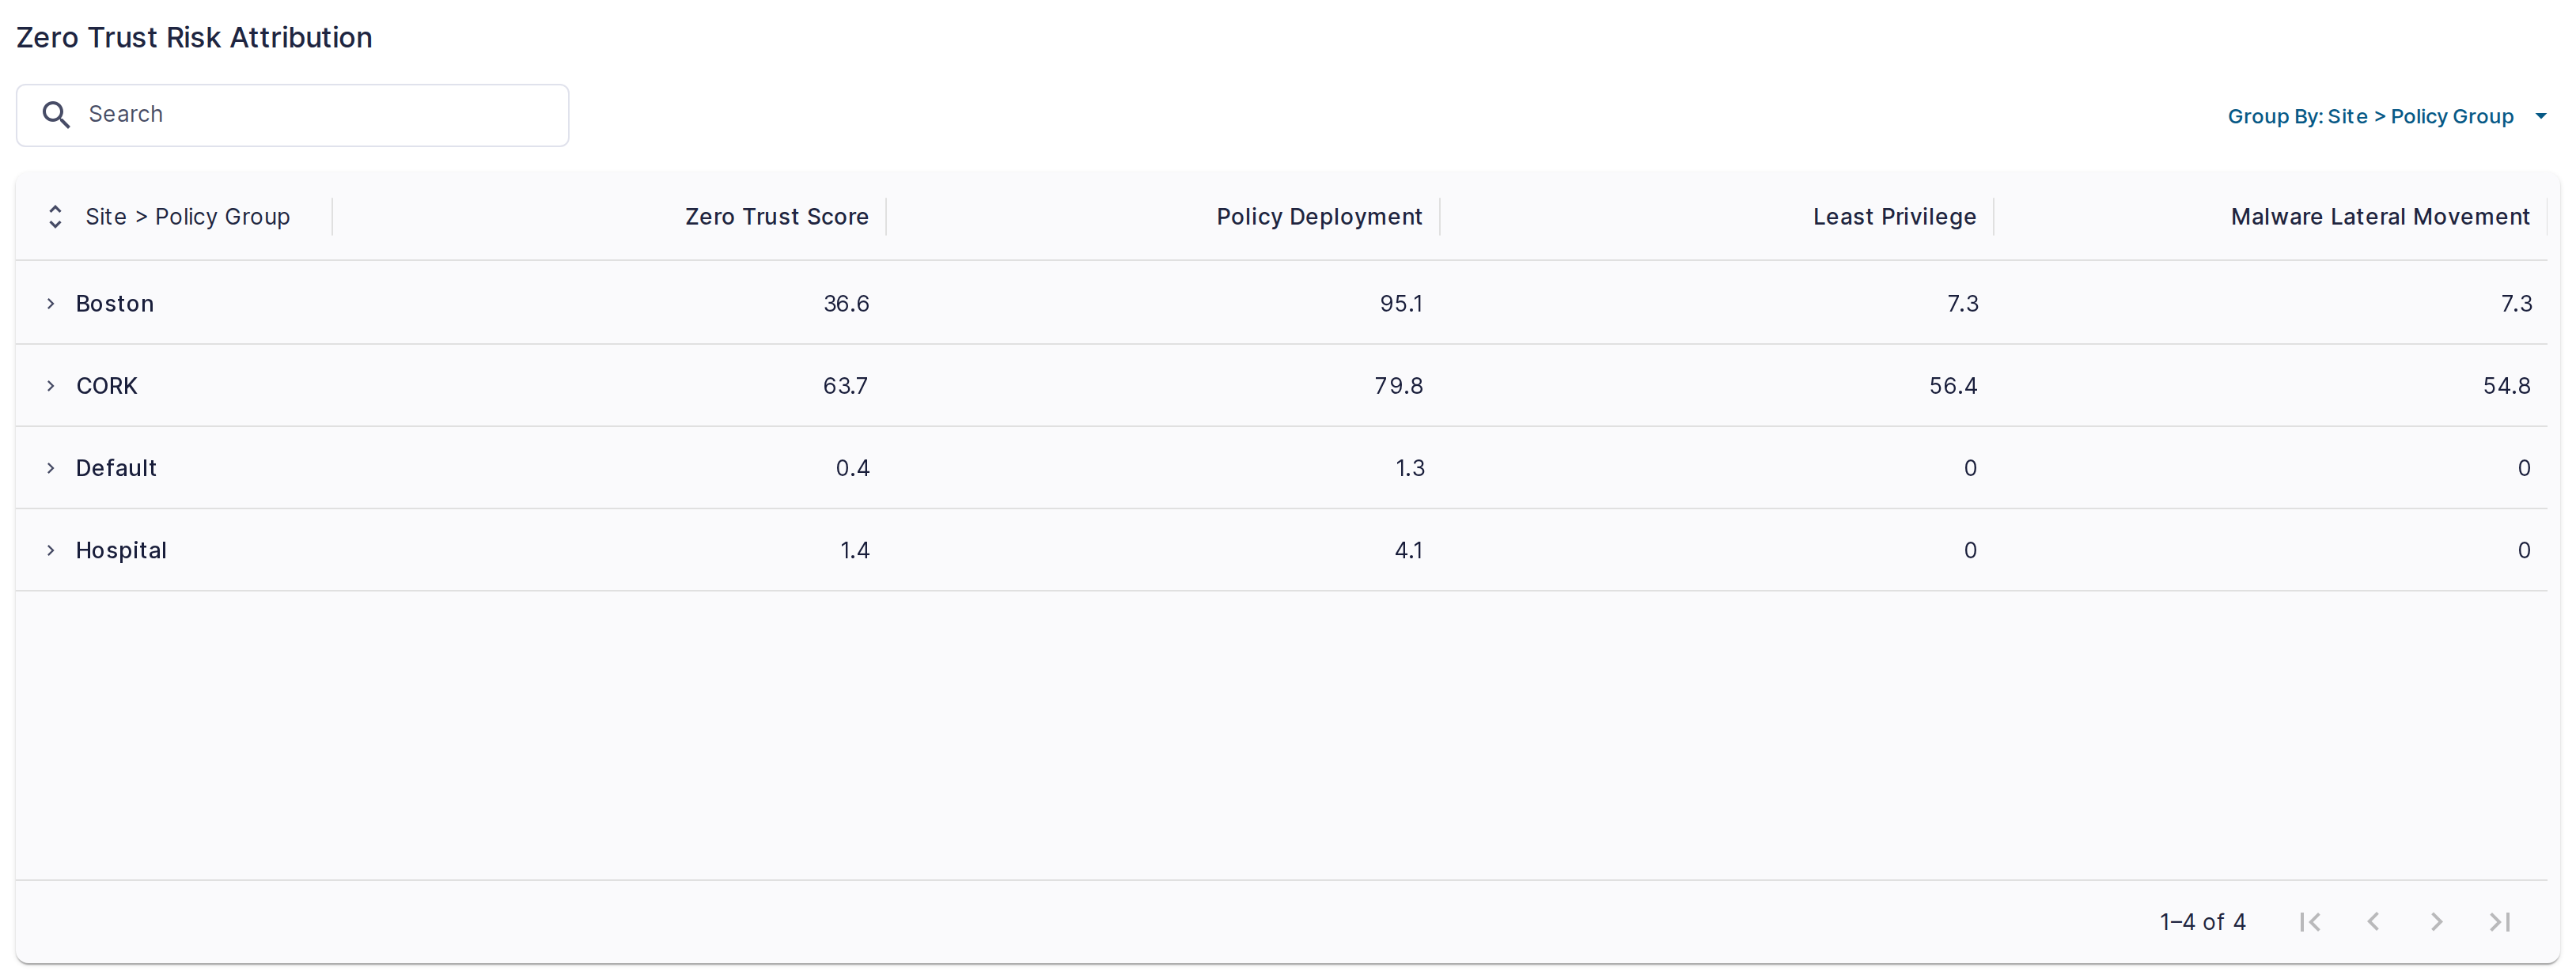Toggle sort arrows on Site > Policy Group
Image resolution: width=2576 pixels, height=979 pixels.
click(55, 217)
